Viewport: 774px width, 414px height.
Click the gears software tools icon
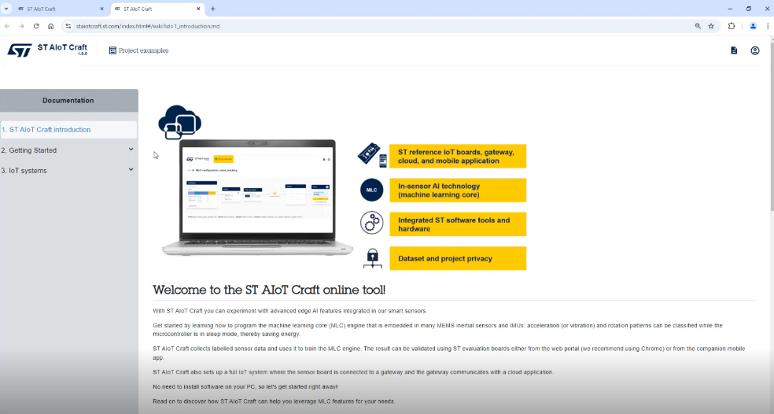[x=372, y=223]
